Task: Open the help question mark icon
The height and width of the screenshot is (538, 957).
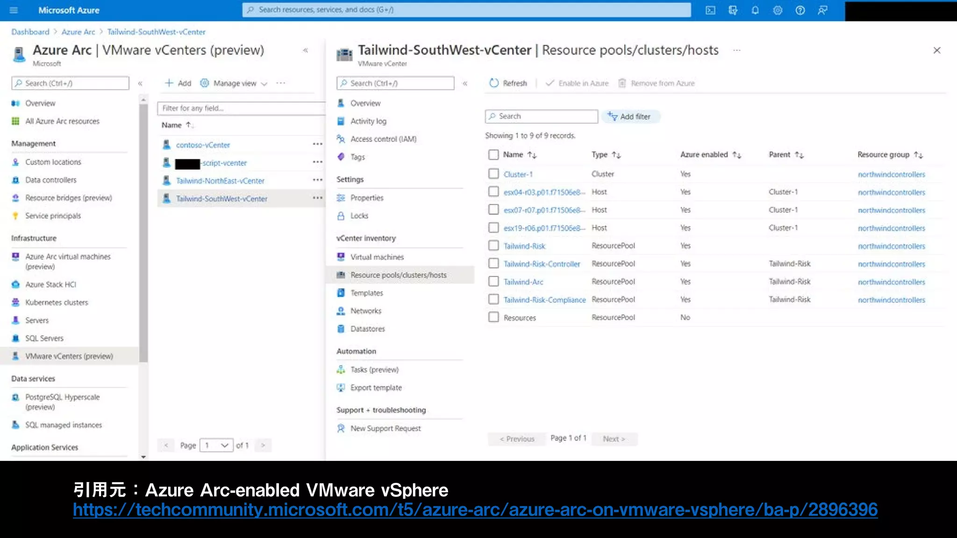Action: click(x=800, y=10)
